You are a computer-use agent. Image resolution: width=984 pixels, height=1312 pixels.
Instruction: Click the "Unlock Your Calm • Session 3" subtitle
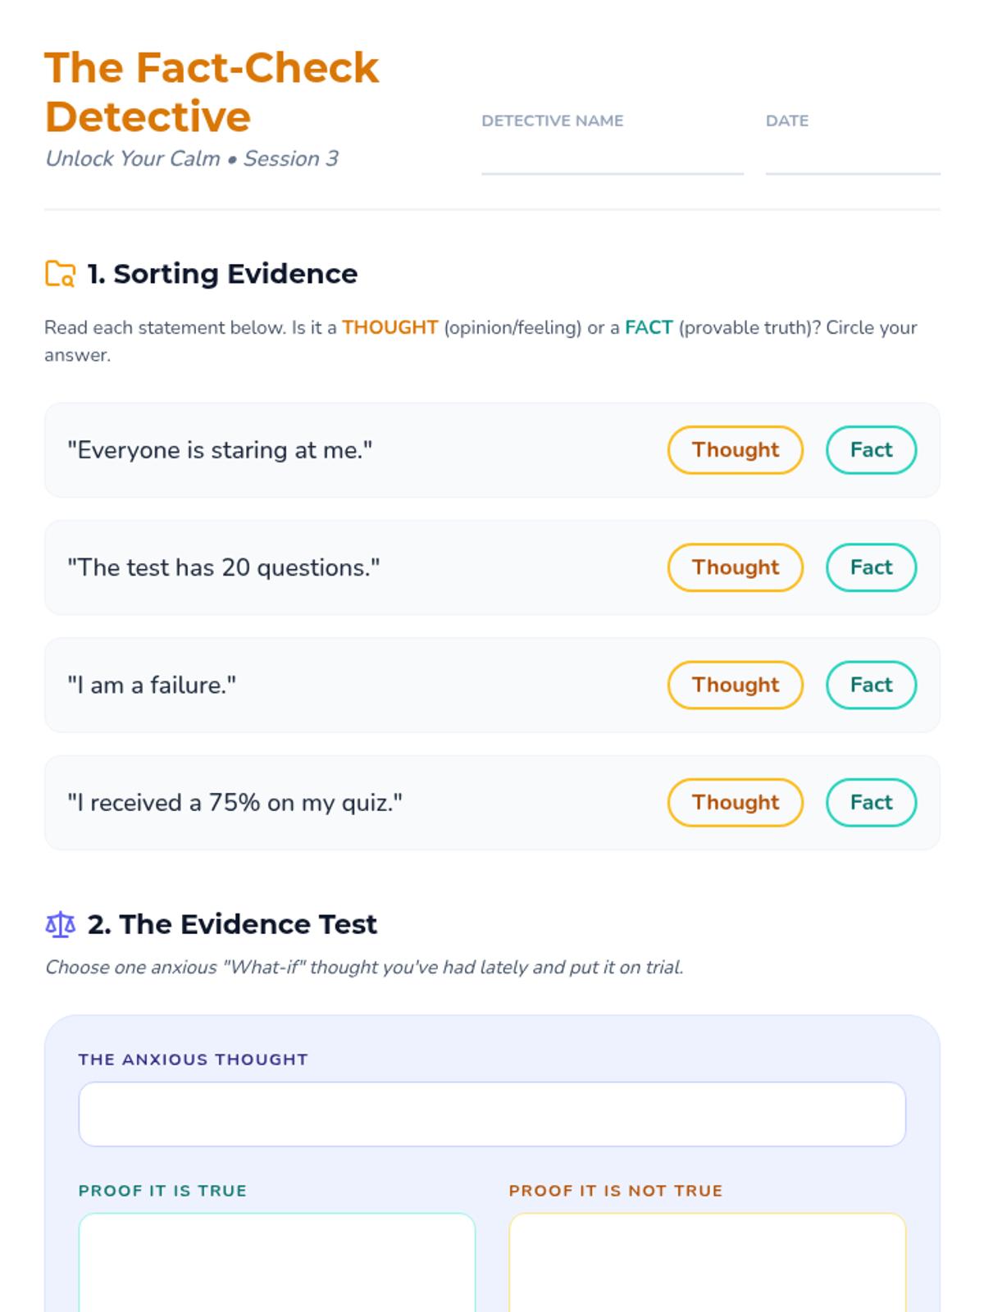[x=192, y=158]
